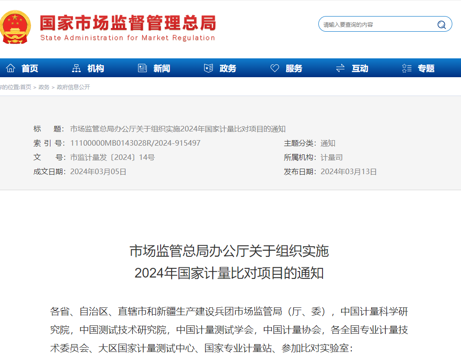Open the 机构 navigation menu item
This screenshot has height=357, width=461.
(96, 68)
